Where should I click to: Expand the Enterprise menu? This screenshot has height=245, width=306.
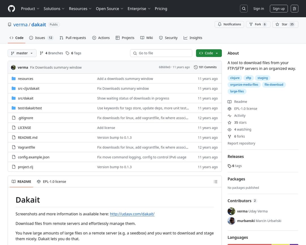[x=139, y=9]
